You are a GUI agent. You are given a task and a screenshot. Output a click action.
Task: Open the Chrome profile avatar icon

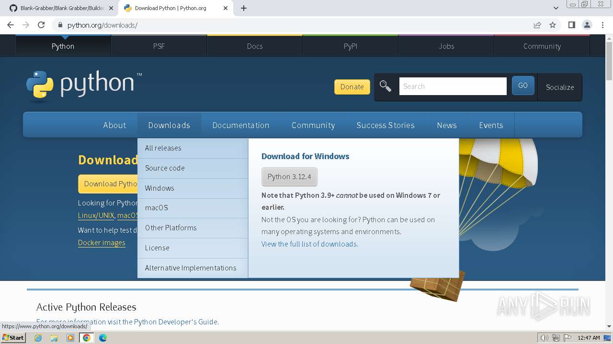(587, 25)
